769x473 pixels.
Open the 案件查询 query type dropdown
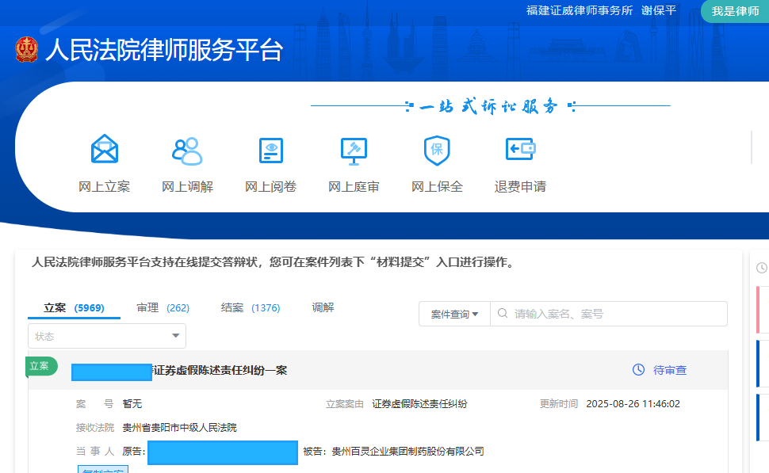pyautogui.click(x=454, y=313)
